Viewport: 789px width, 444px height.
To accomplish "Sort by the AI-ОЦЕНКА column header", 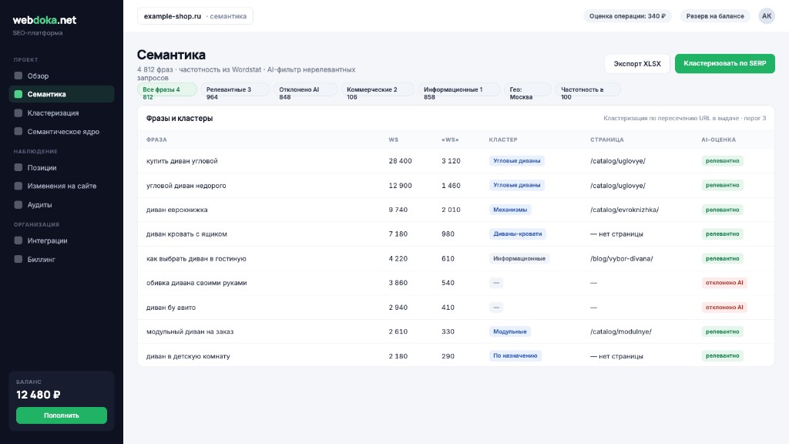I will (719, 140).
